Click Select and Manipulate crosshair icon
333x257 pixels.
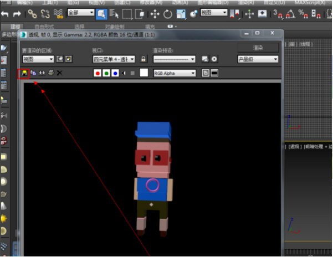[249, 14]
